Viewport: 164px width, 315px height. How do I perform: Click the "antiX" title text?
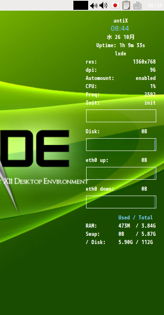click(121, 21)
